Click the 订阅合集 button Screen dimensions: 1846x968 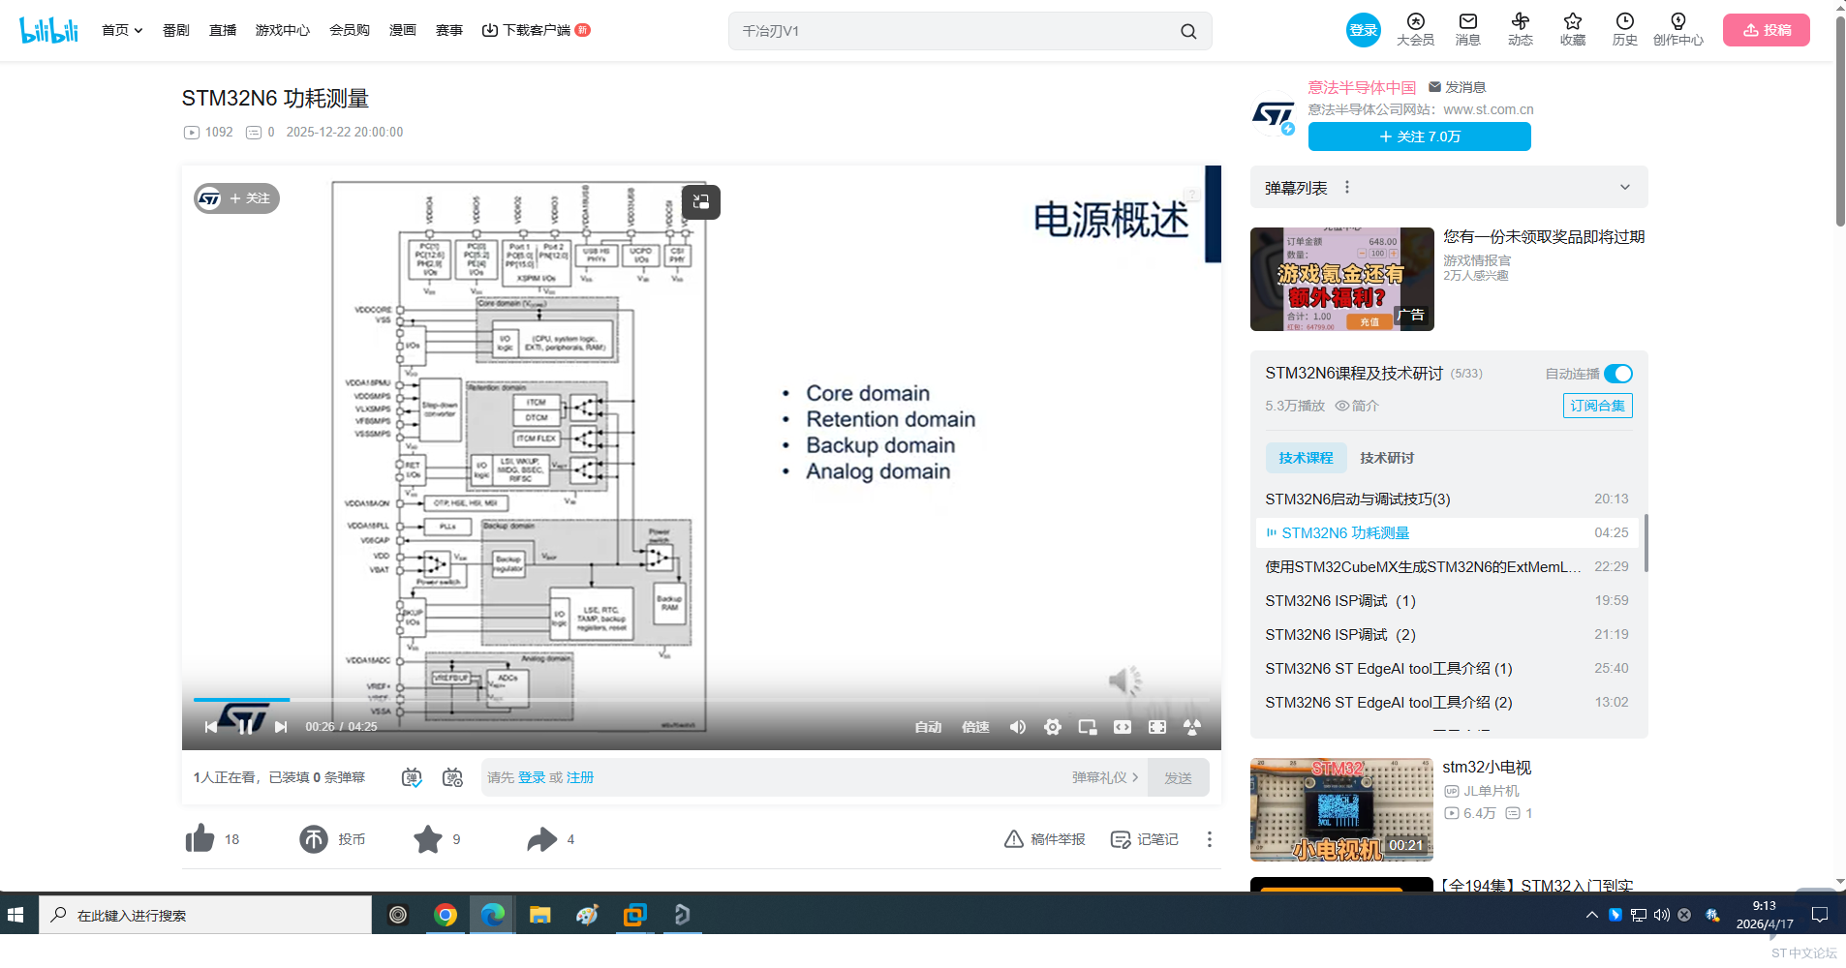click(x=1597, y=406)
